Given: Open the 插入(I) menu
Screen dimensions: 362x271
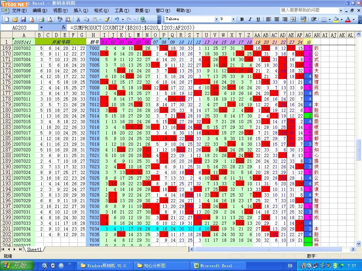Looking at the screenshot, I should (x=81, y=11).
